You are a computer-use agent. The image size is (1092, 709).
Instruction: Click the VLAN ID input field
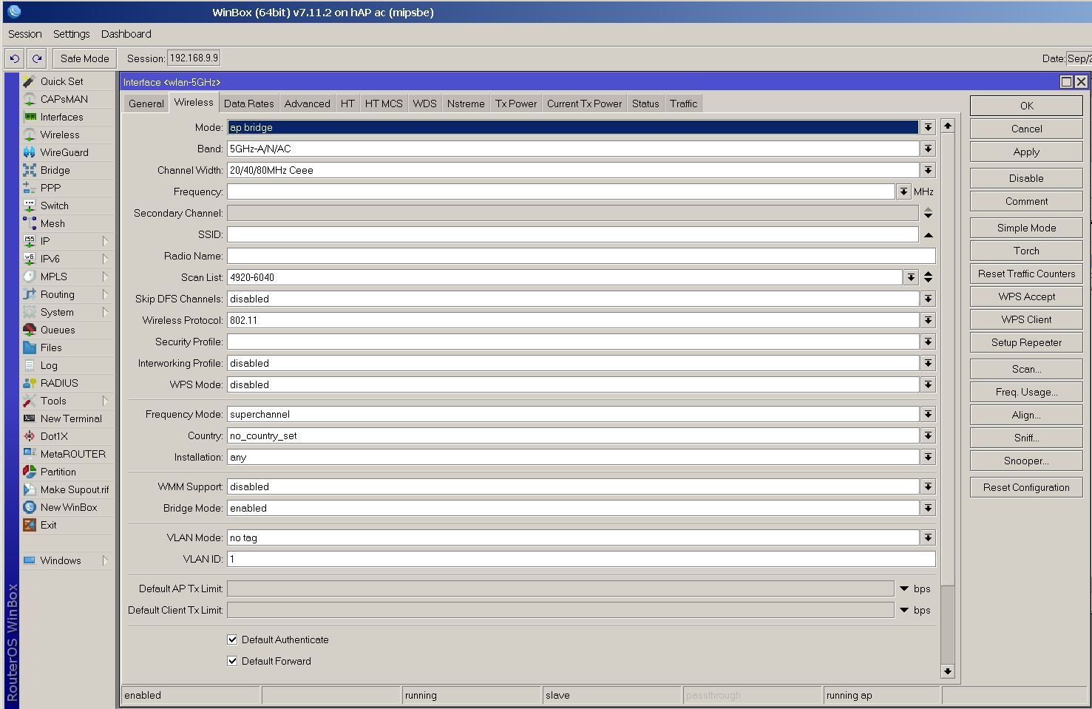(x=581, y=559)
